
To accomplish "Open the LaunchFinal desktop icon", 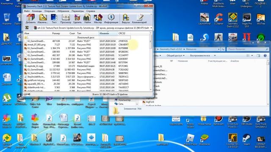I will tap(205, 19).
